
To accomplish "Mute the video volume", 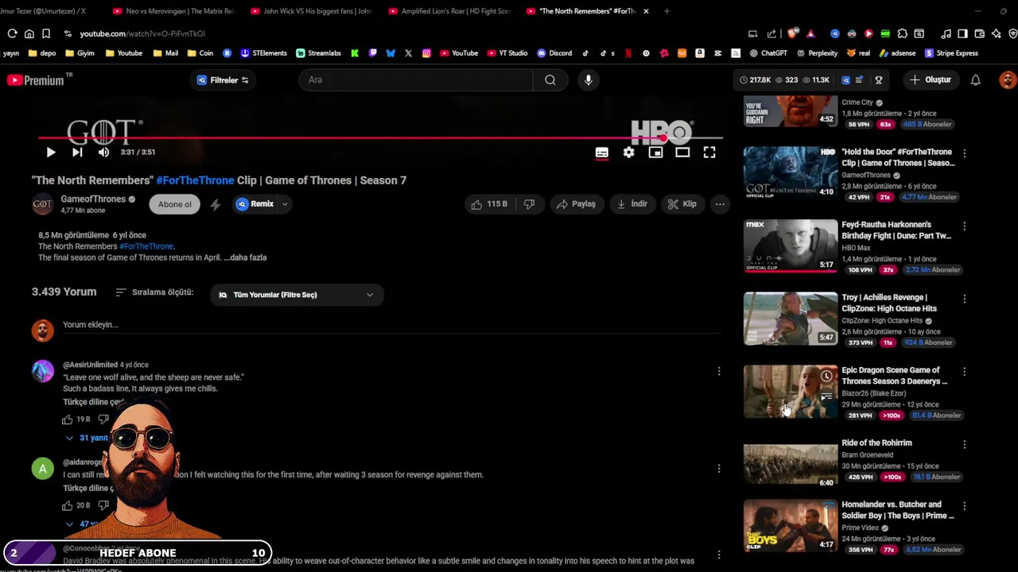I will coord(103,152).
